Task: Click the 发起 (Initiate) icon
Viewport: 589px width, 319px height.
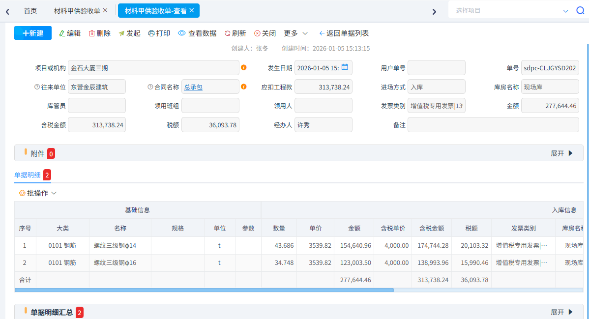Action: [x=122, y=33]
